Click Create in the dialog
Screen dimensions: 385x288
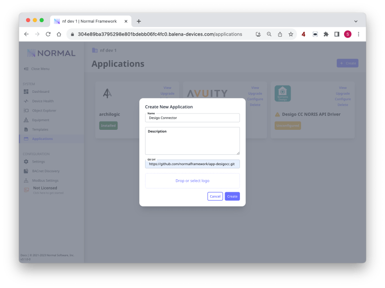pos(232,197)
